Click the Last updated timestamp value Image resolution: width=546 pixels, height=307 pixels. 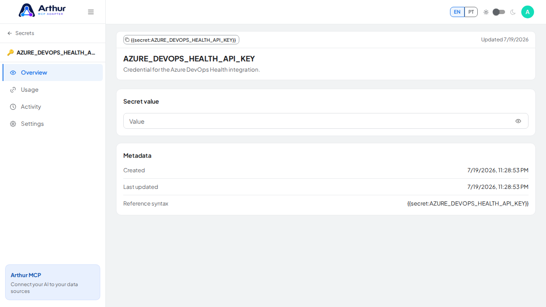point(498,187)
